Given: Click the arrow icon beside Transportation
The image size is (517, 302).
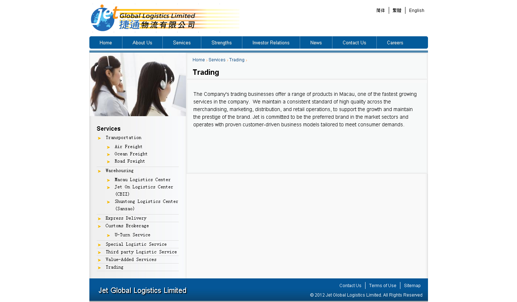Looking at the screenshot, I should point(100,138).
